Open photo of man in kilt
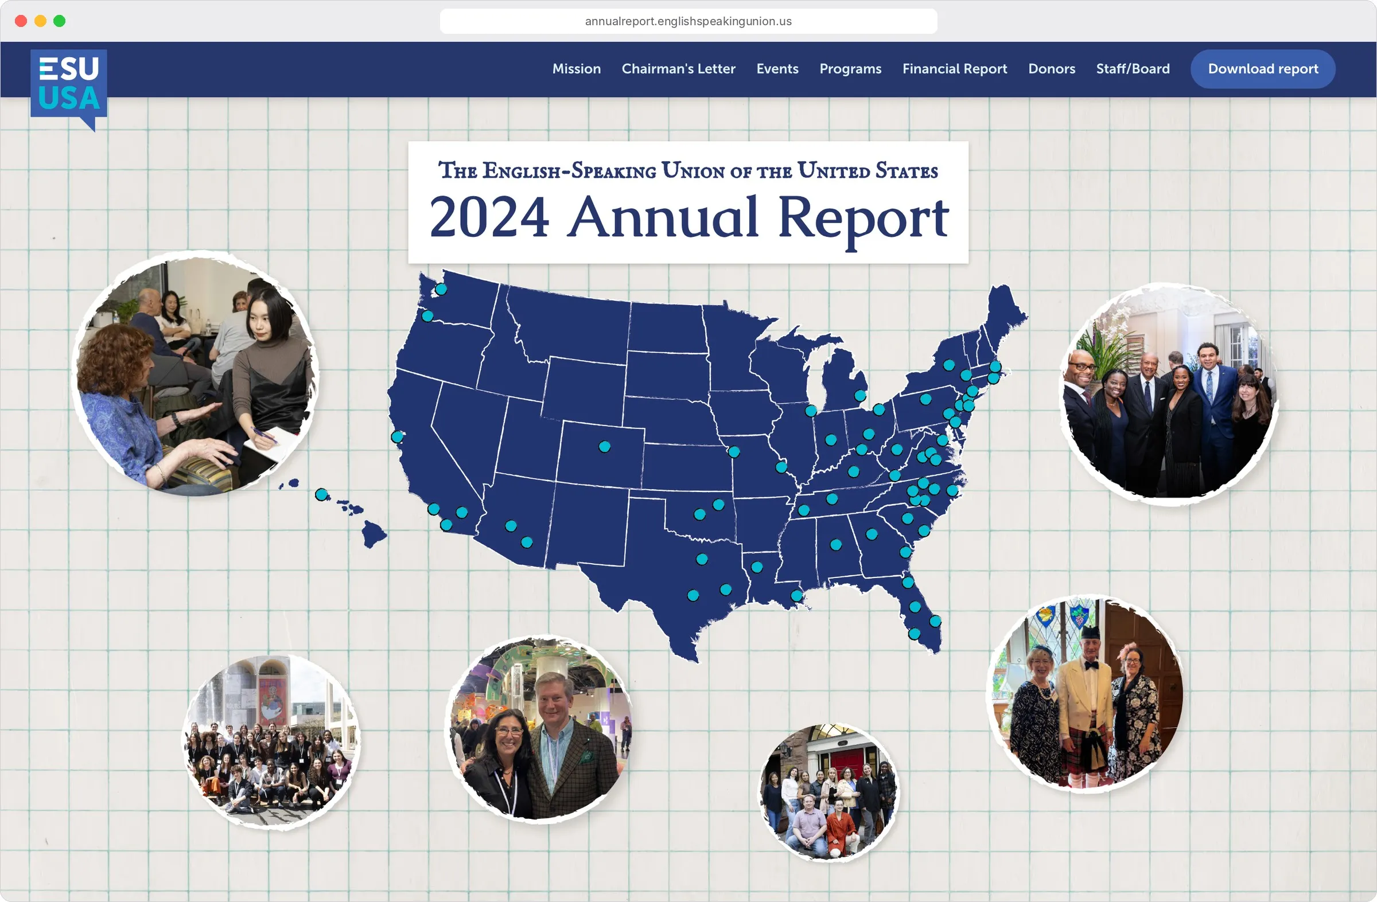Viewport: 1377px width, 902px height. click(x=1086, y=693)
